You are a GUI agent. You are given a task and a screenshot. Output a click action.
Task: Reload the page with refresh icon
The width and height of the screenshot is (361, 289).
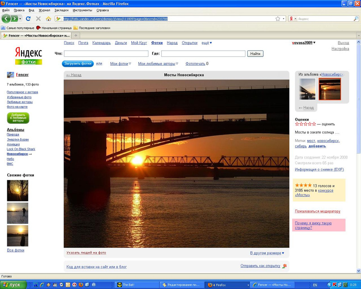28,19
